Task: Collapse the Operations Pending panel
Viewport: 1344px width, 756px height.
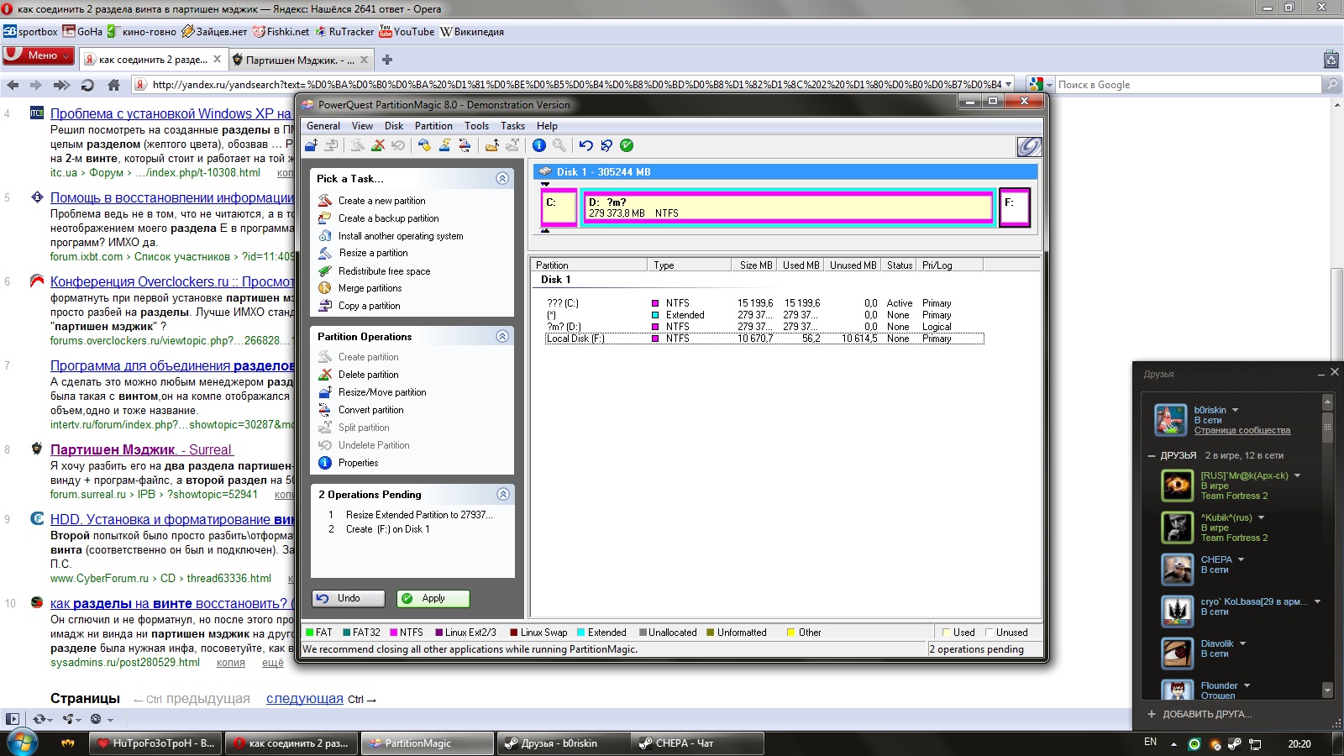Action: 502,494
